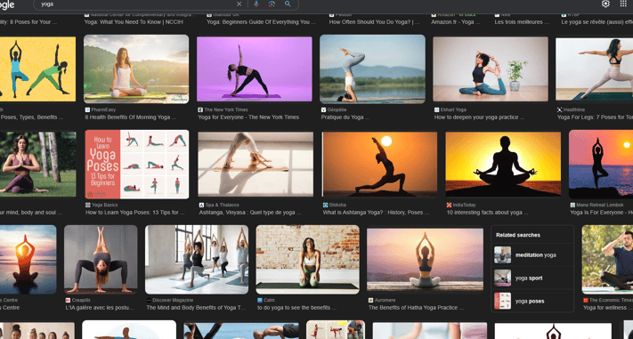This screenshot has height=339, width=633.
Task: Open IndiaToday lotus silhouette image
Action: (x=503, y=165)
